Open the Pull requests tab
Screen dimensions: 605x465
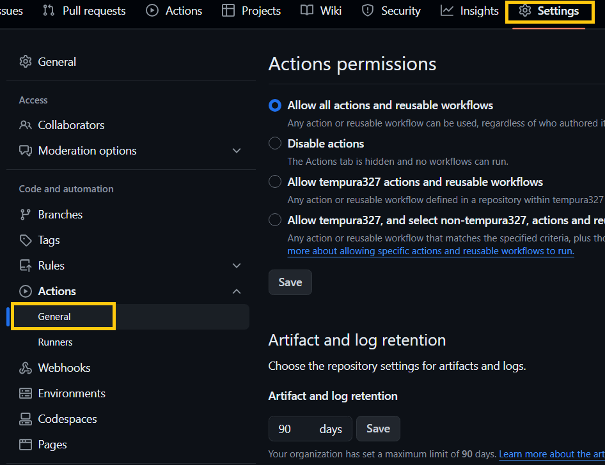(84, 11)
